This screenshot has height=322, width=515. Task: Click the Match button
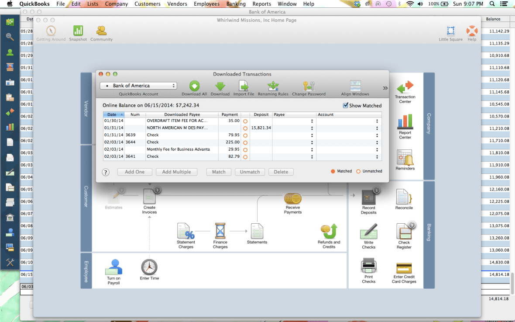tap(218, 172)
